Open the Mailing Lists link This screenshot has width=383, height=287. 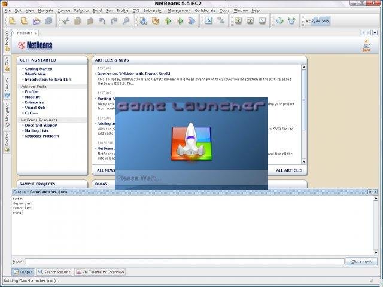37,130
